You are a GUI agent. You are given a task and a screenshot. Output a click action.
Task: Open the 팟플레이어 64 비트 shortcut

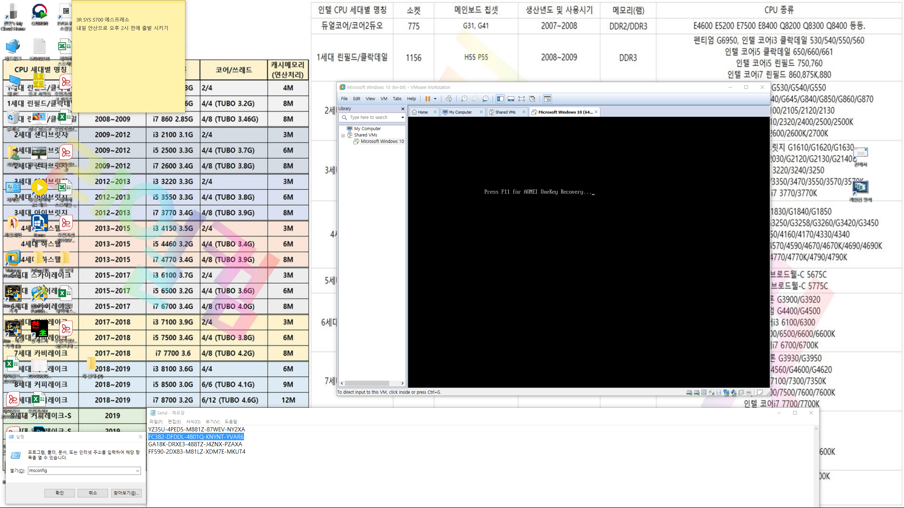[40, 193]
